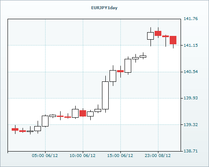The height and width of the screenshot is (167, 209).
Task: Click the 05:00 06/12 time label
Action: tap(45, 156)
